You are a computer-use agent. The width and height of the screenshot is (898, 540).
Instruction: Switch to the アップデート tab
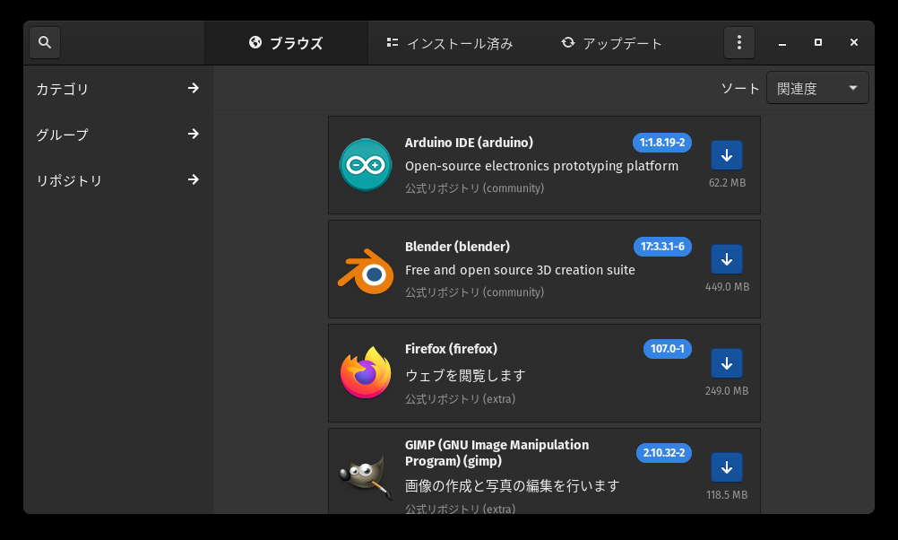(611, 43)
